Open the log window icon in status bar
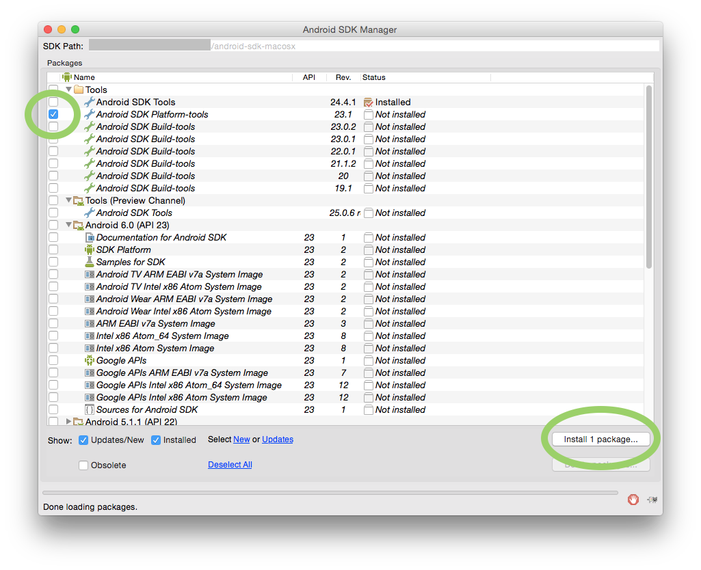 coord(652,500)
